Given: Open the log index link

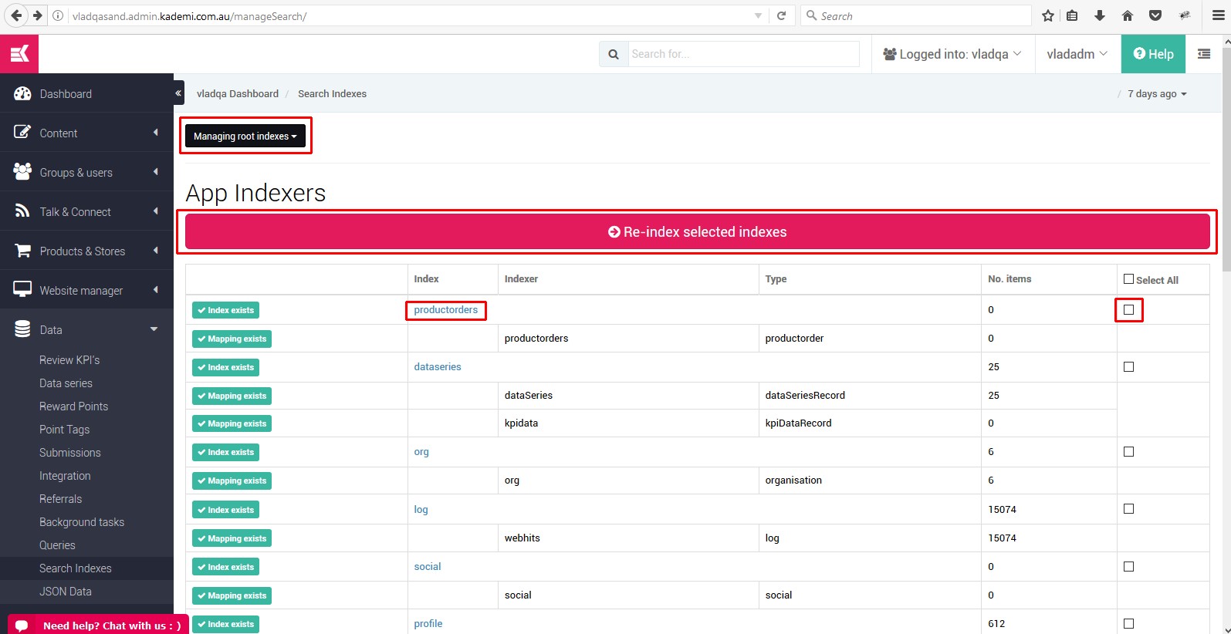Looking at the screenshot, I should click(421, 509).
